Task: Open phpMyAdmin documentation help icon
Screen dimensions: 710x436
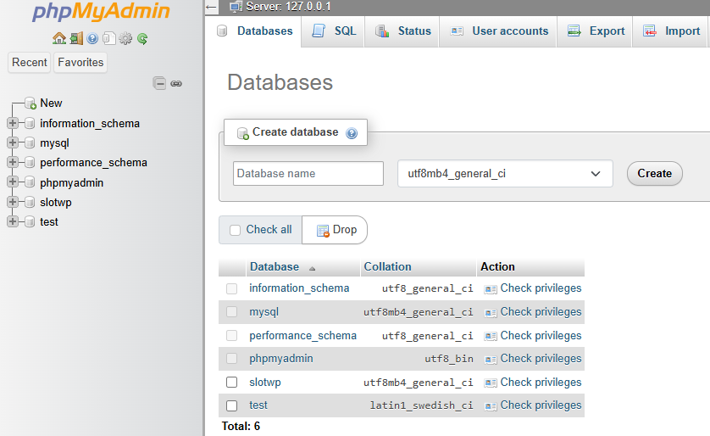Action: coord(92,38)
